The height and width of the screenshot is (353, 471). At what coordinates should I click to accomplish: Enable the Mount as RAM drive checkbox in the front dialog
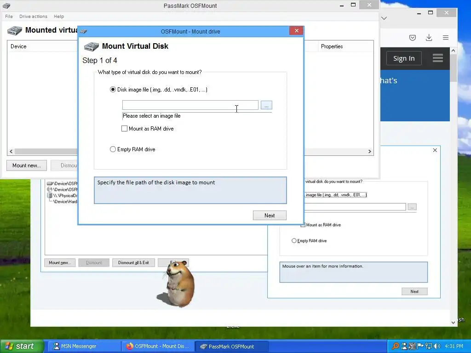(x=124, y=129)
